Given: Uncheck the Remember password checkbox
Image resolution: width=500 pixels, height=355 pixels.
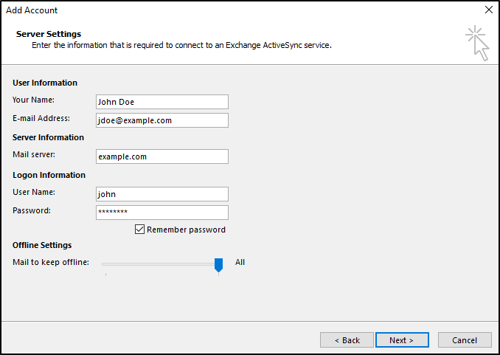Looking at the screenshot, I should 139,230.
